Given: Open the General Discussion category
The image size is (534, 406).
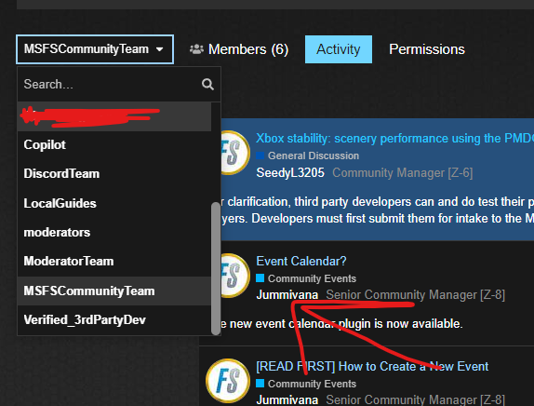Looking at the screenshot, I should [314, 156].
